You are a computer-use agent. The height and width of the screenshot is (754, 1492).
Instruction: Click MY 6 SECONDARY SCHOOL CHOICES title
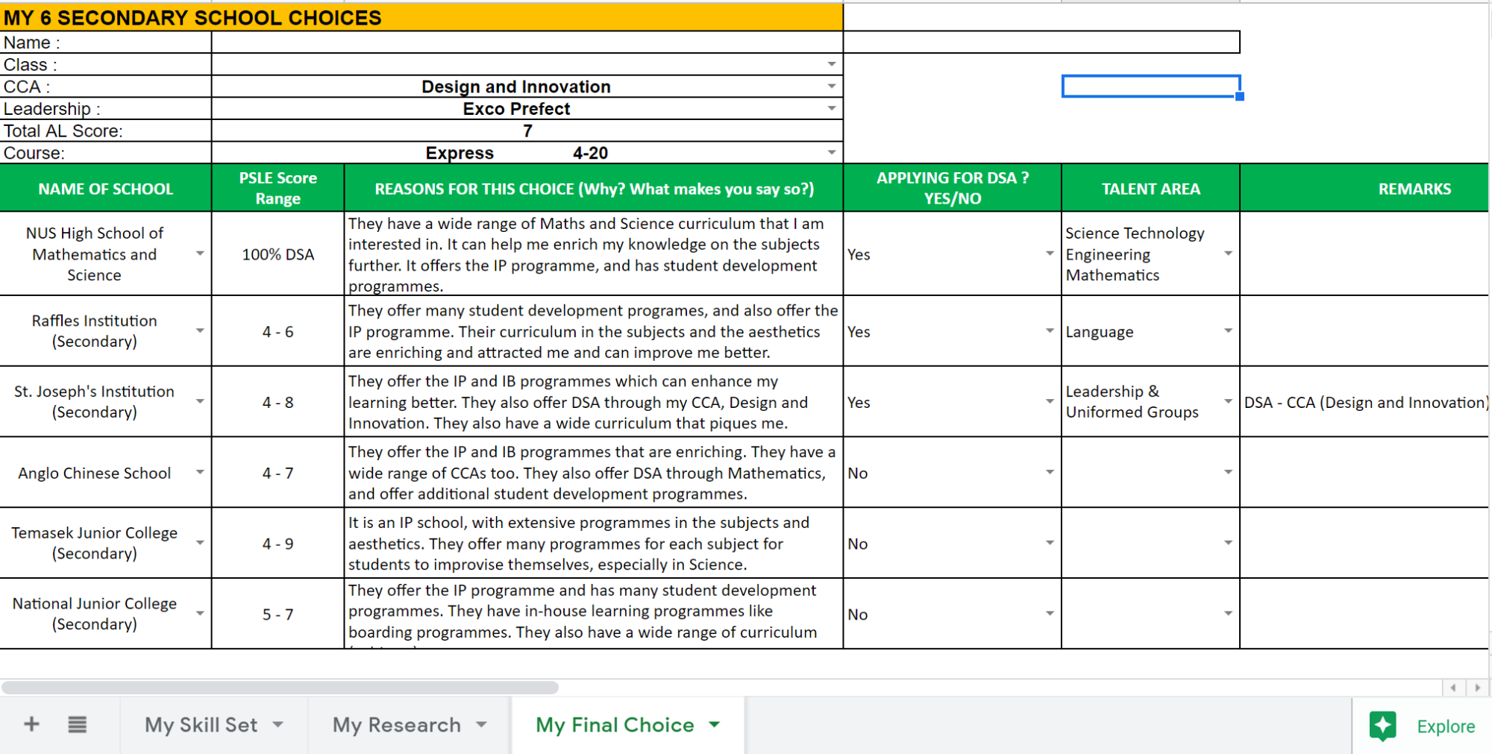point(421,17)
